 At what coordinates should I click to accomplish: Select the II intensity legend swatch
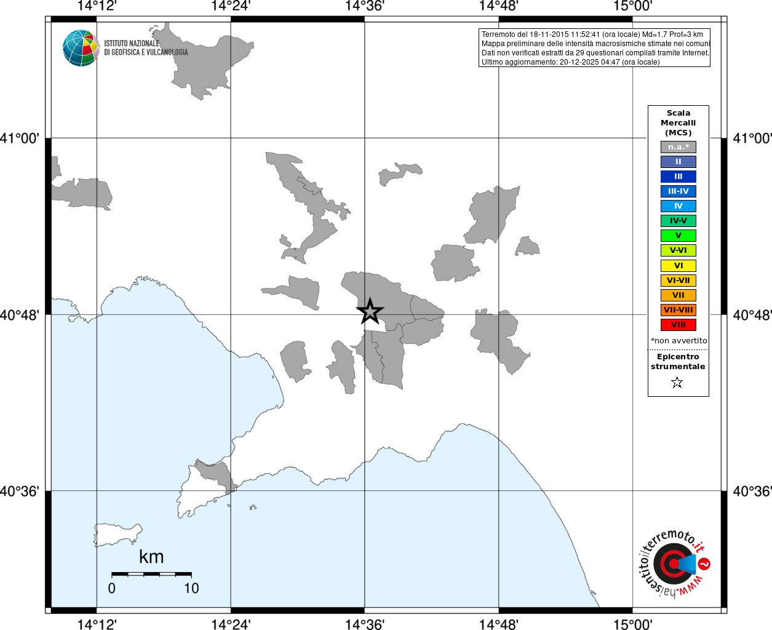pyautogui.click(x=678, y=162)
